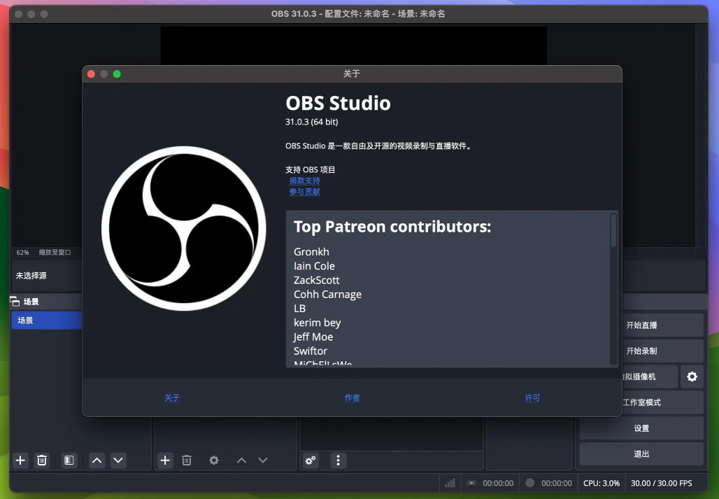Toggle 开始录制 to start recording
Viewport: 719px width, 499px height.
coord(641,351)
